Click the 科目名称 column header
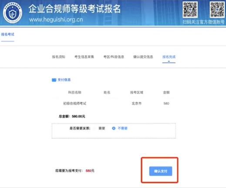The image size is (226, 188). [75, 92]
